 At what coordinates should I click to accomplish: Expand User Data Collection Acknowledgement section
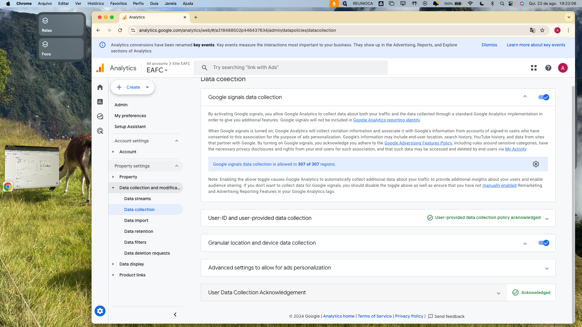tap(499, 293)
